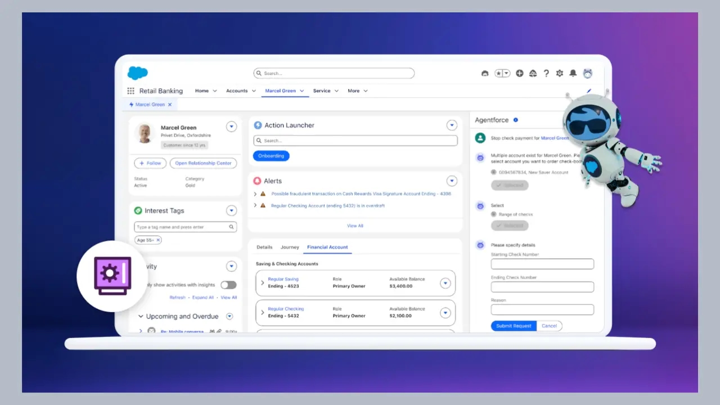Click the Follow button
The image size is (720, 405).
pos(150,163)
